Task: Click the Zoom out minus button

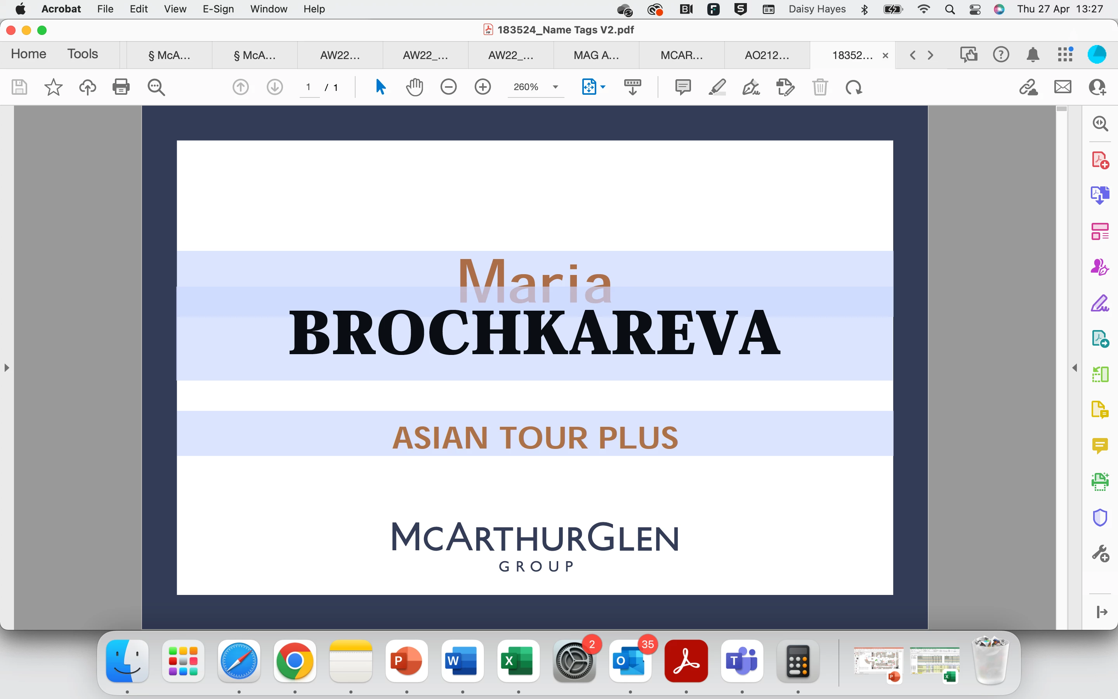Action: (448, 87)
